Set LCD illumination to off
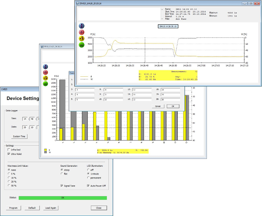Image resolution: width=262 pixels, height=216 pixels. coord(88,170)
